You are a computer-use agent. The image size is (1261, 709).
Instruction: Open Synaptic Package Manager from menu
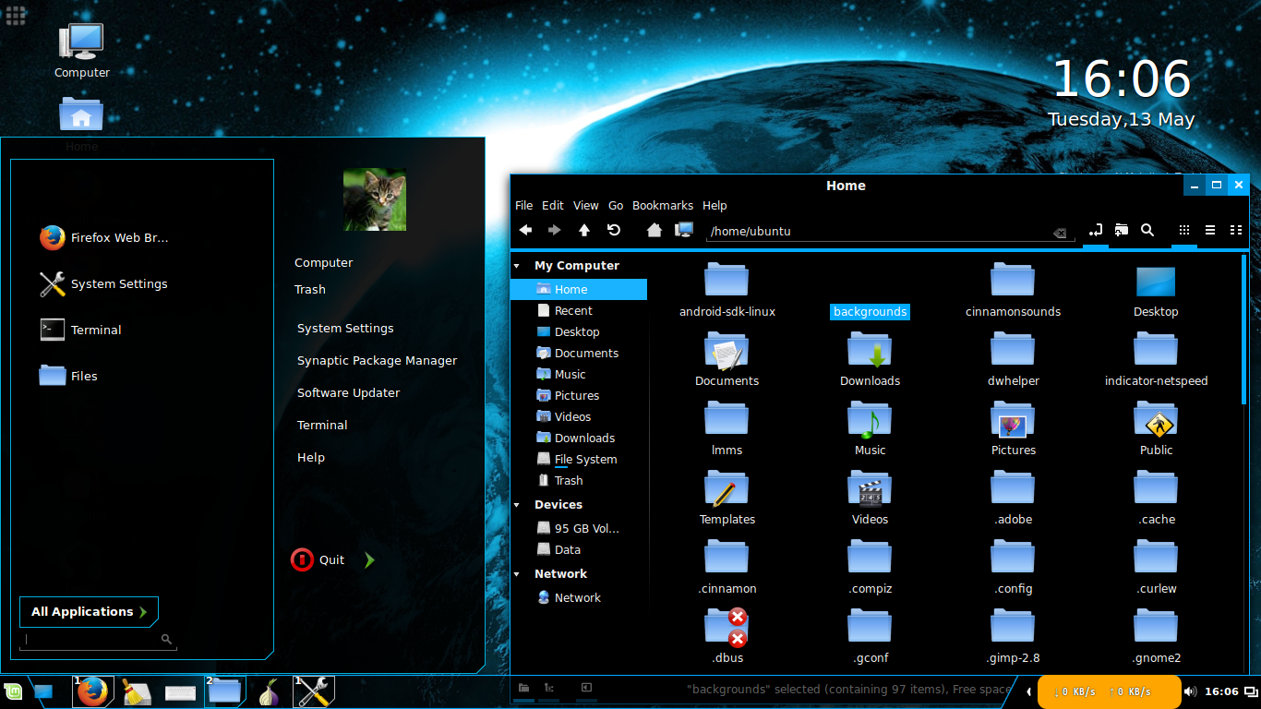click(377, 361)
